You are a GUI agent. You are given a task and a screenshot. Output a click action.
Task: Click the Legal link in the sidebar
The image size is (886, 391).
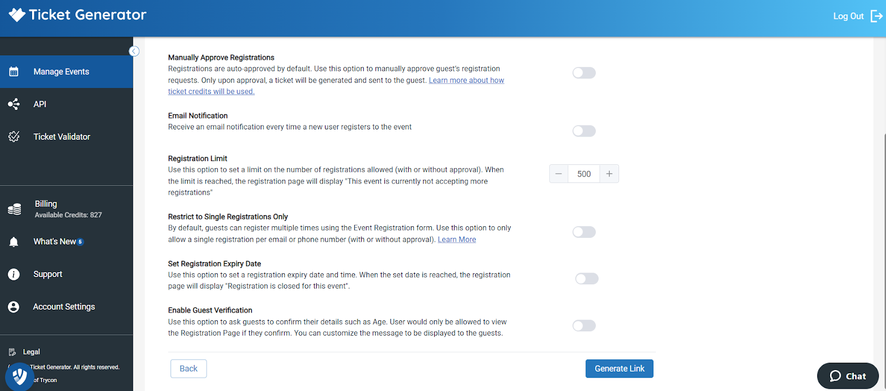coord(32,352)
